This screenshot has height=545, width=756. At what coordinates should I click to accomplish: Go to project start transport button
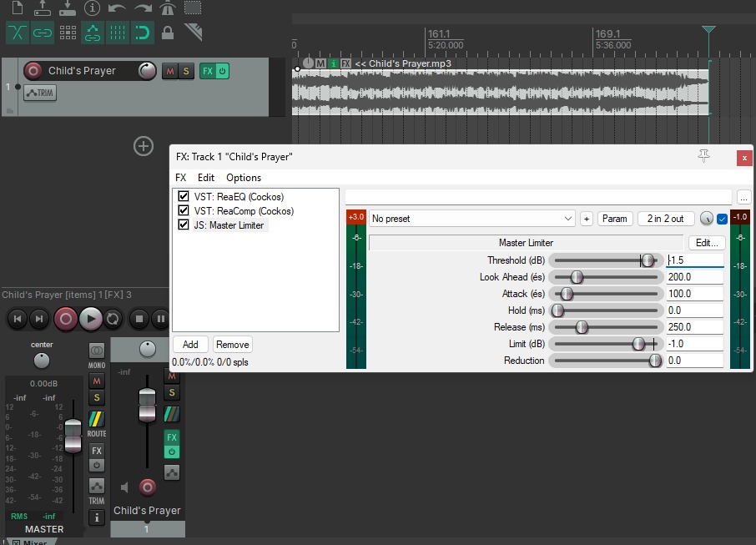(18, 318)
